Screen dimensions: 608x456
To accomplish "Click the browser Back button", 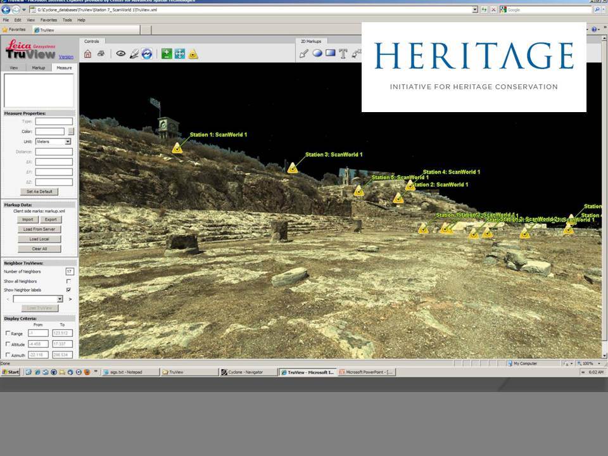I will pos(6,9).
